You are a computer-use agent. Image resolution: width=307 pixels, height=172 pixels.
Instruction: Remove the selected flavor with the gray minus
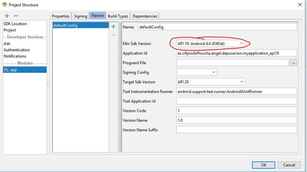[113, 35]
